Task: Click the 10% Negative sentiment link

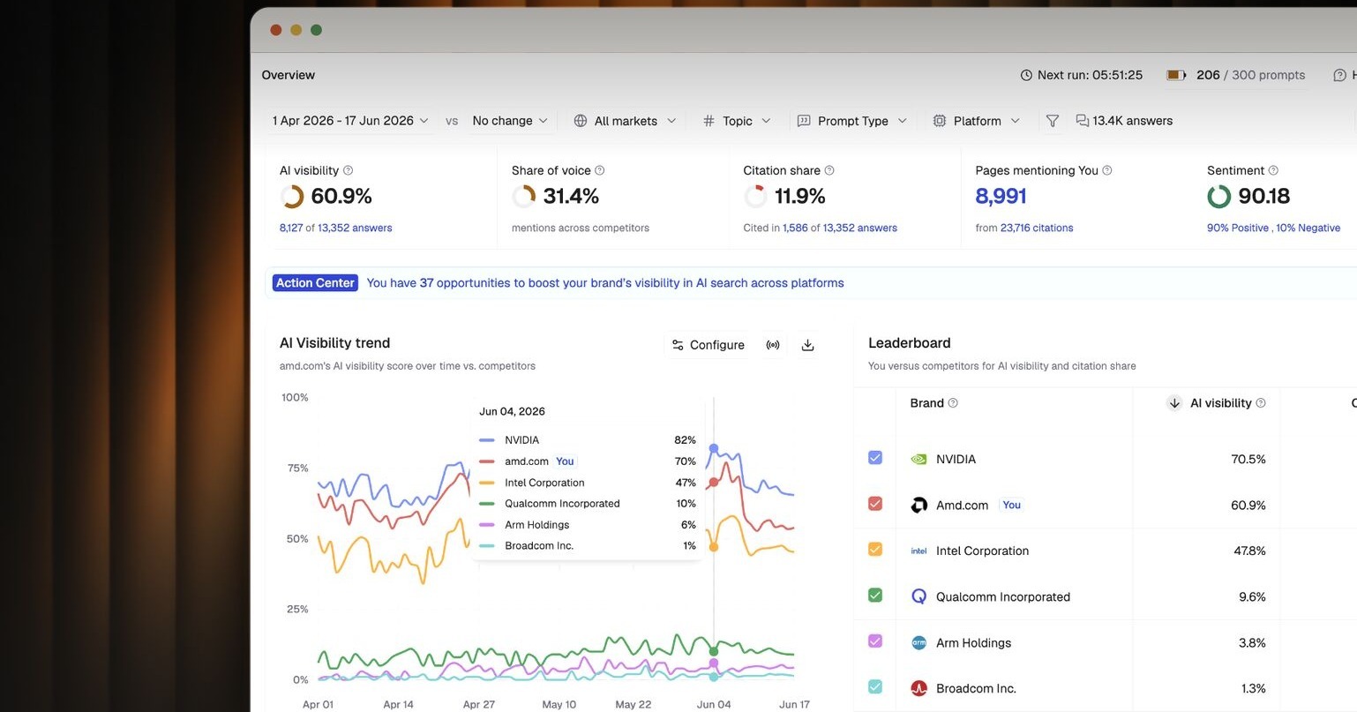Action: point(1308,228)
